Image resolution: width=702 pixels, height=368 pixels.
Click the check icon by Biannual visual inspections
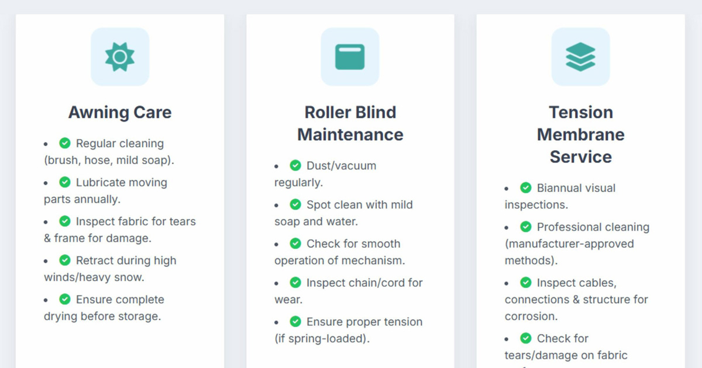[x=526, y=188]
